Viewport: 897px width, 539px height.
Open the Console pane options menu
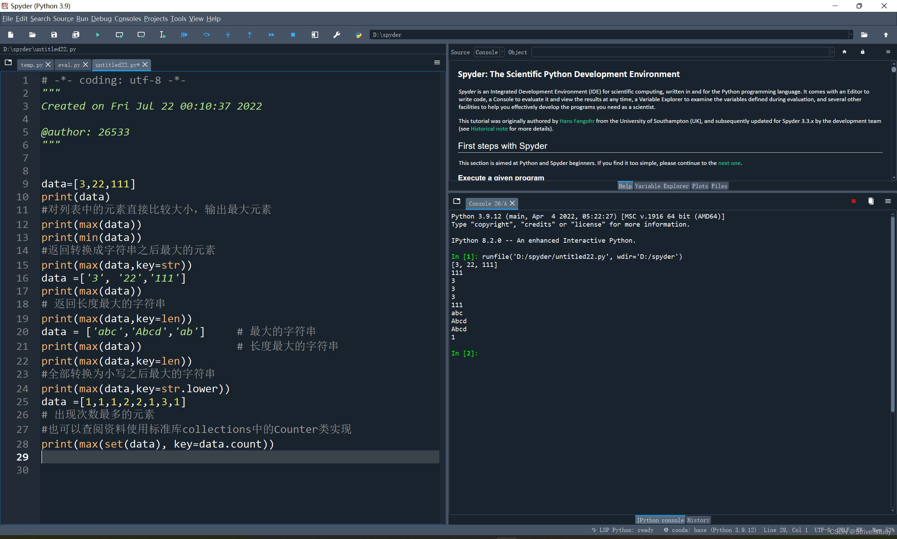click(888, 201)
